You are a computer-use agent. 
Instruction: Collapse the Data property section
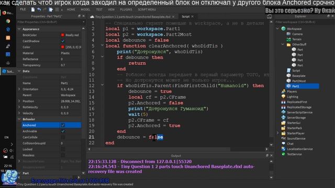pyautogui.click(x=19, y=71)
